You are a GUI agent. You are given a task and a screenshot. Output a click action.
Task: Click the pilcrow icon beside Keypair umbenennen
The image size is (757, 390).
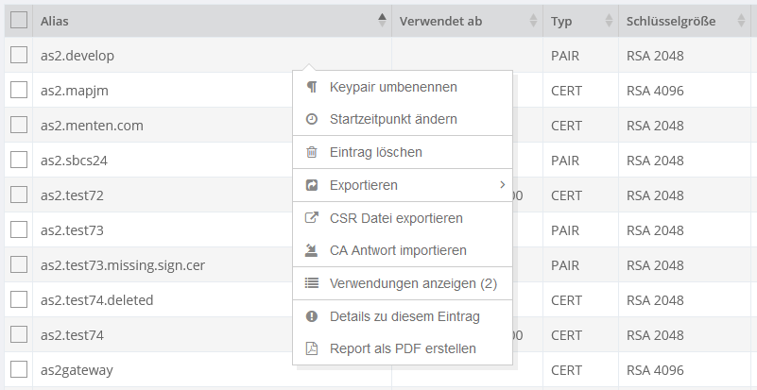[312, 88]
